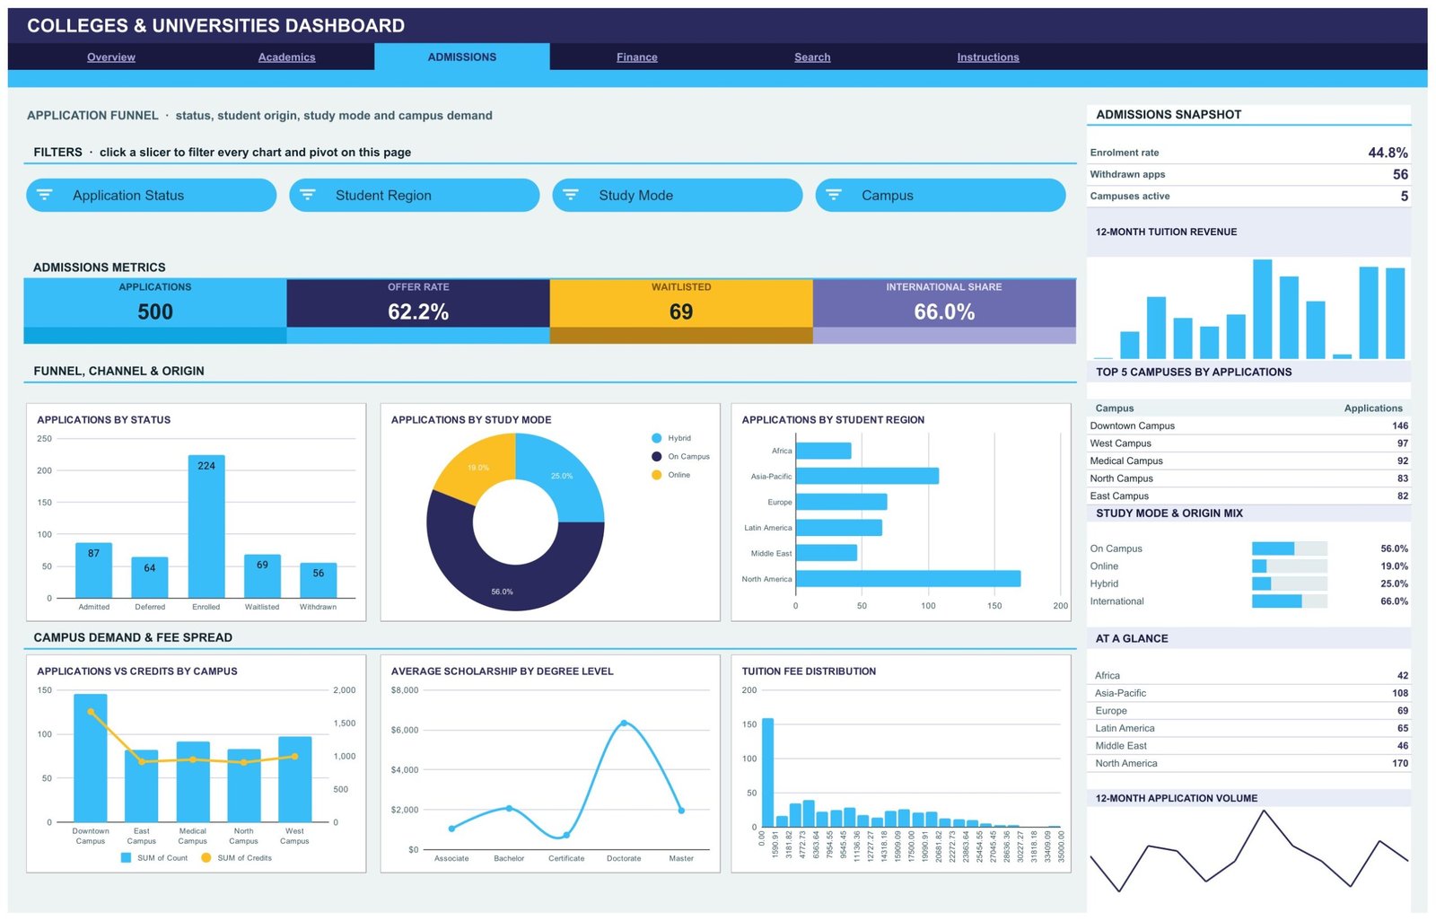Select the APPLICATIONS 500 metric card
This screenshot has width=1436, height=921.
[x=155, y=311]
